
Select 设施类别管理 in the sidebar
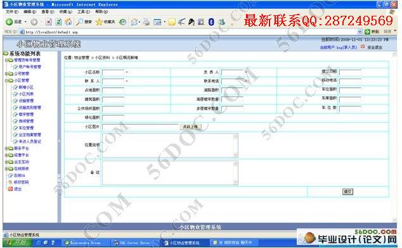pyautogui.click(x=30, y=108)
